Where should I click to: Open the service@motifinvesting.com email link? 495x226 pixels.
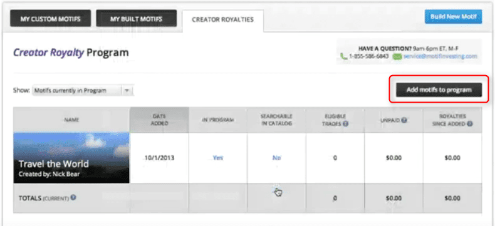pos(440,57)
